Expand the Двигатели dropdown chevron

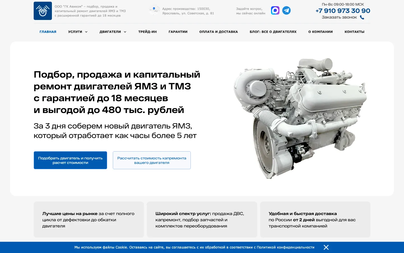[125, 32]
